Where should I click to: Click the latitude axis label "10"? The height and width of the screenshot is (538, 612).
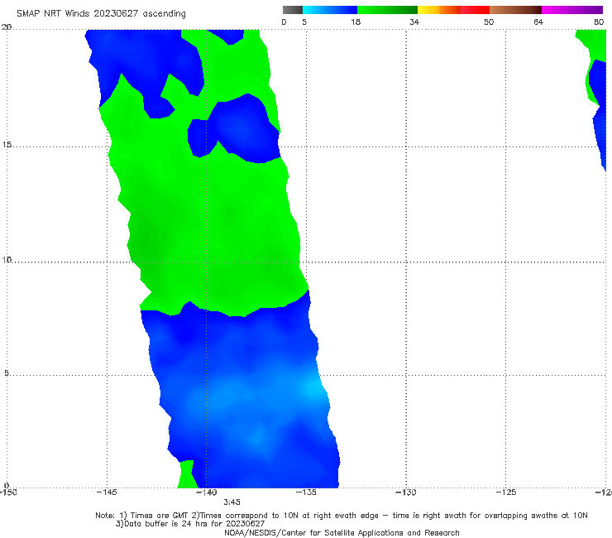(7, 259)
